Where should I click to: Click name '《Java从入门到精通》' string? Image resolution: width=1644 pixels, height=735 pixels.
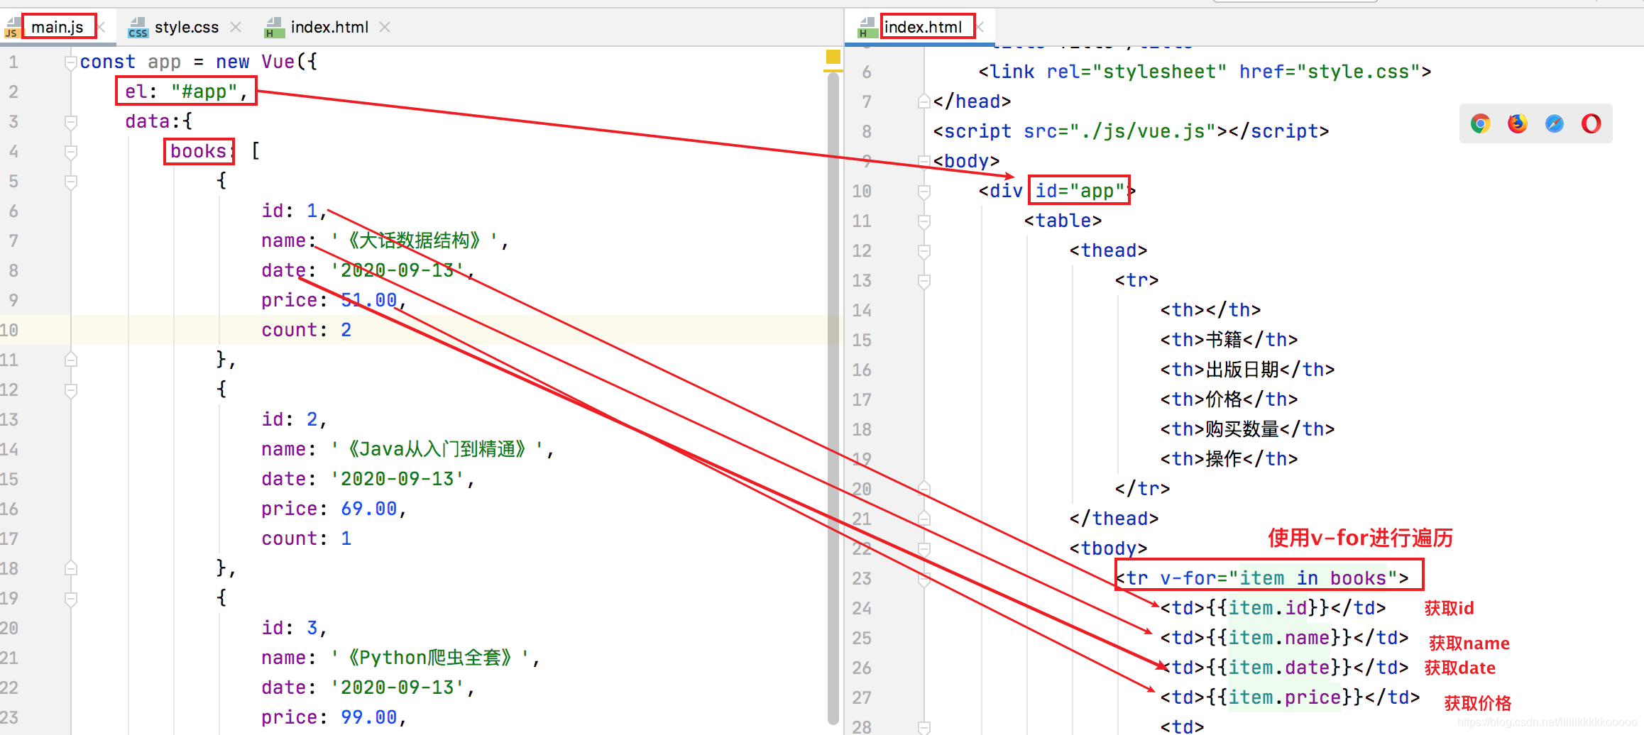click(437, 449)
